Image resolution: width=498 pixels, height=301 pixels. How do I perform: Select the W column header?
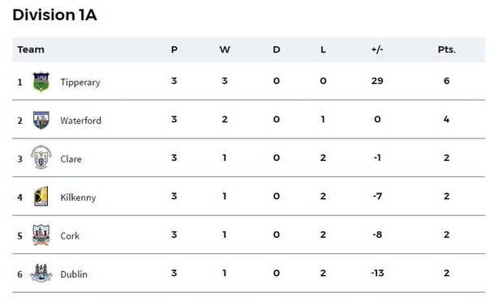click(x=225, y=49)
